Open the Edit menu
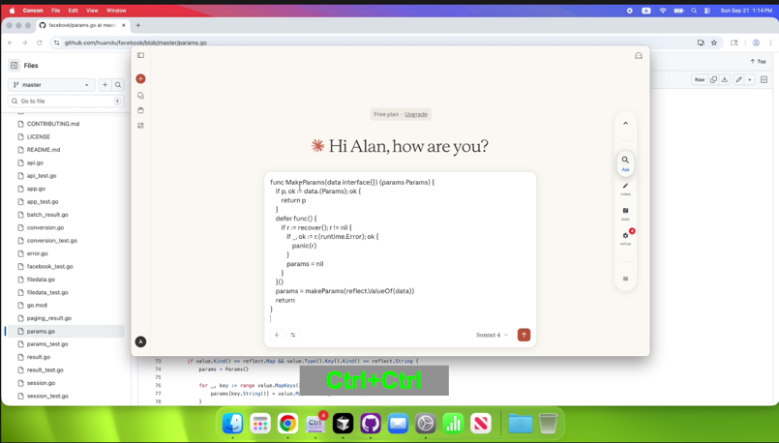This screenshot has width=779, height=443. (73, 11)
